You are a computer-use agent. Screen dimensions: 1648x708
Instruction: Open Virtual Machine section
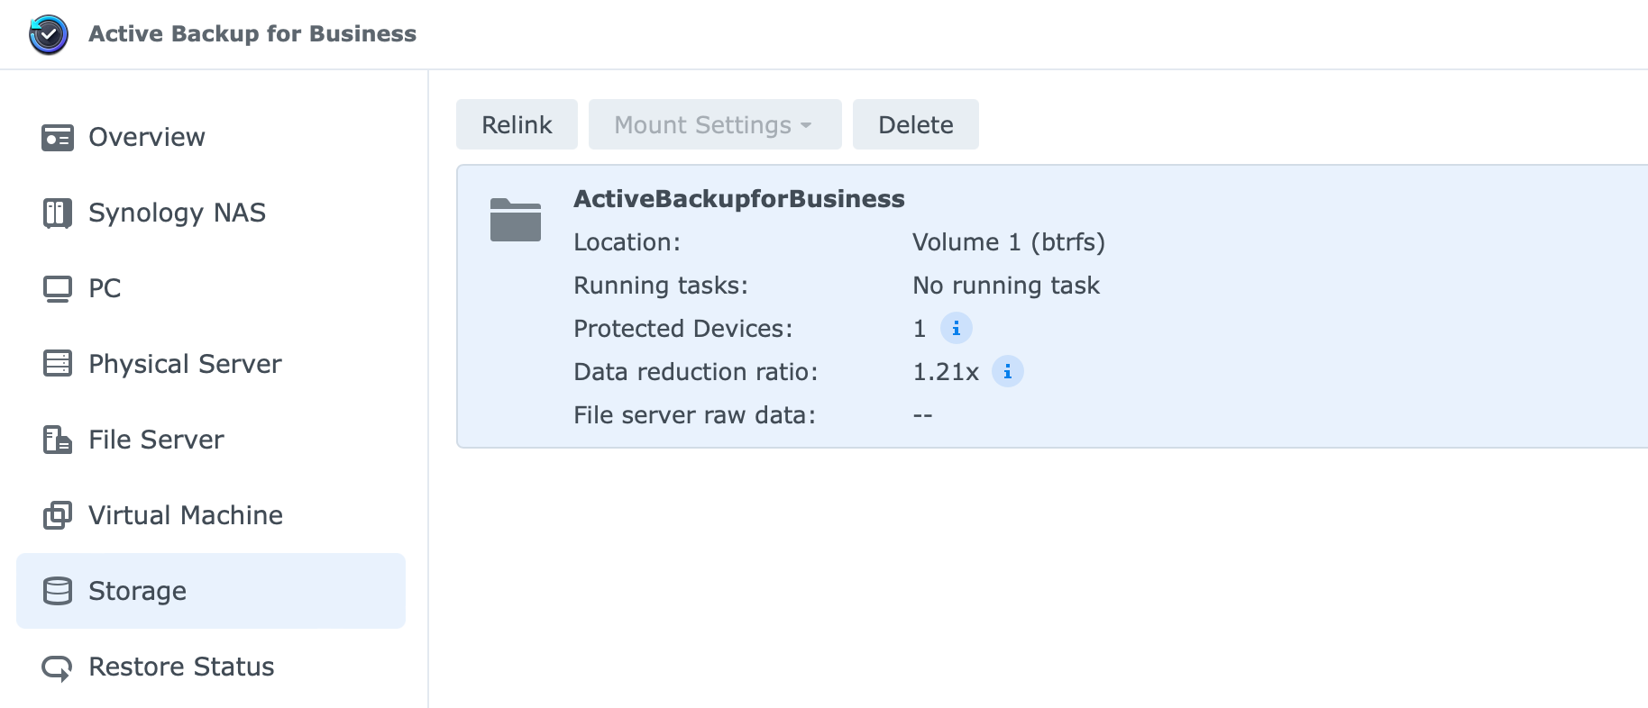pyautogui.click(x=211, y=515)
